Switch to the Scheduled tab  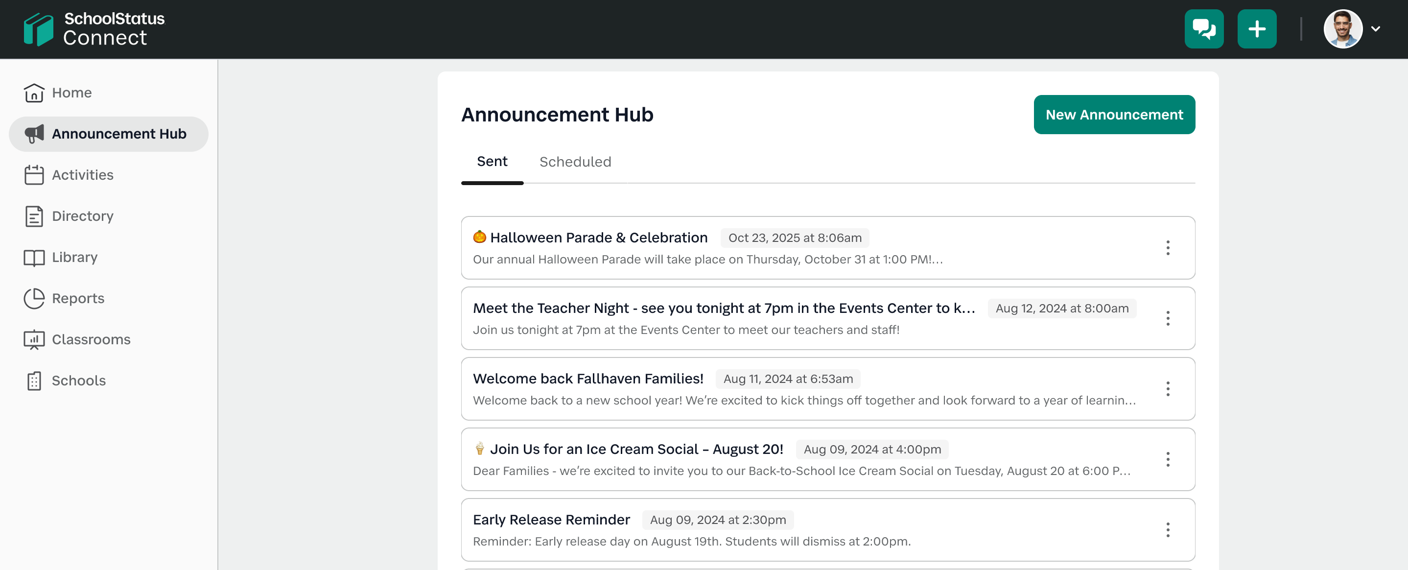click(575, 162)
